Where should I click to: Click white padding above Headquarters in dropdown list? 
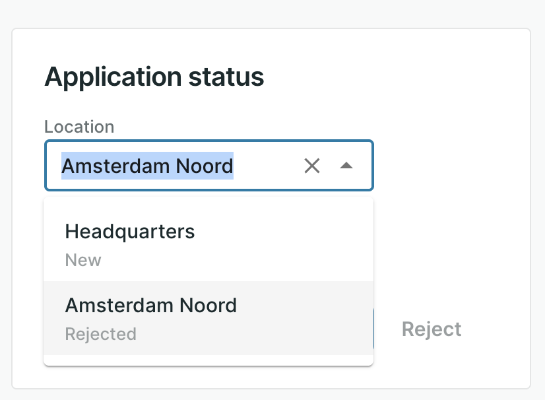pyautogui.click(x=208, y=207)
